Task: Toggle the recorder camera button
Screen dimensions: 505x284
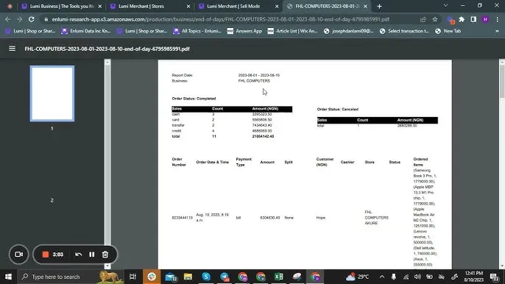Action: tap(18, 255)
